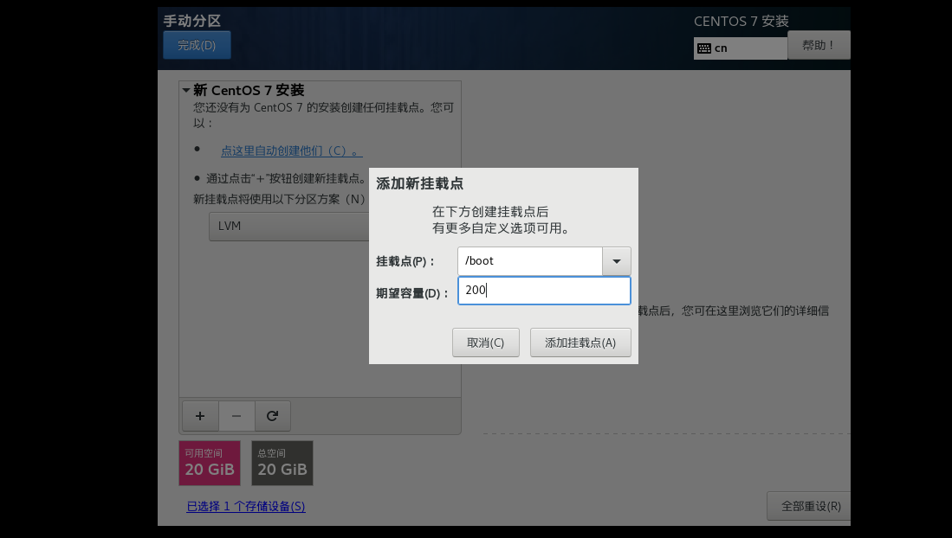Click the 期望容量(D) label

pyautogui.click(x=411, y=293)
